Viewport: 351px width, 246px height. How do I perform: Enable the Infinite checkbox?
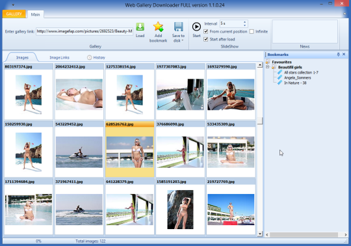tap(252, 32)
